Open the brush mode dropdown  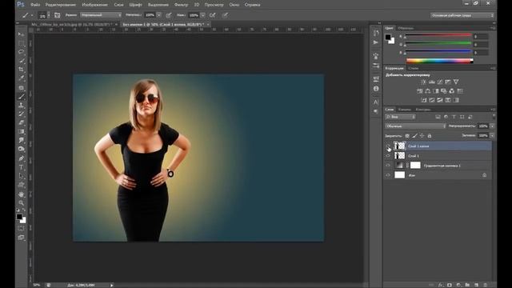[101, 15]
